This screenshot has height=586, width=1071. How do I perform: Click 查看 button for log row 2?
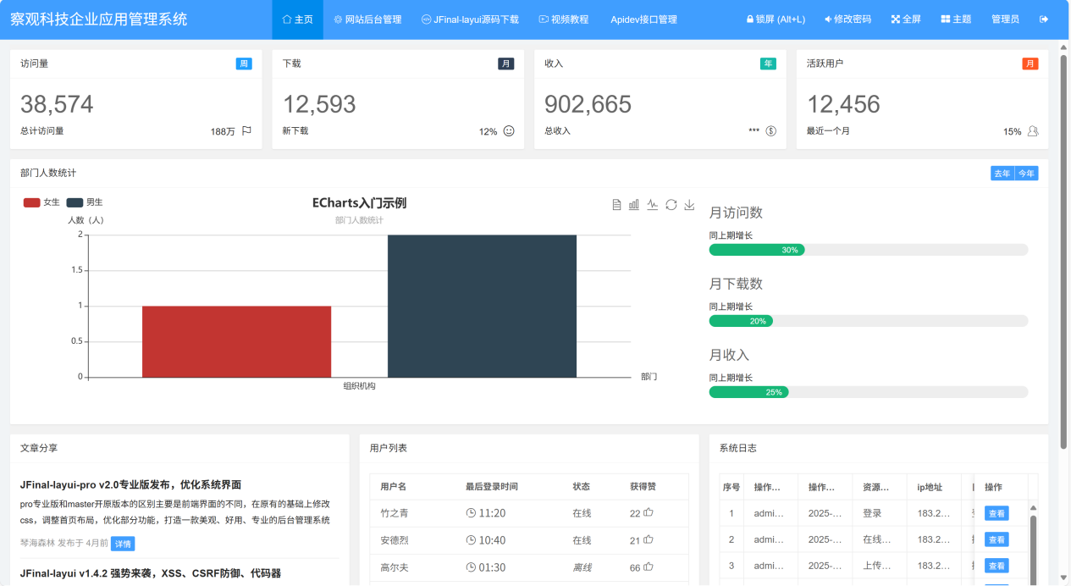pyautogui.click(x=996, y=539)
